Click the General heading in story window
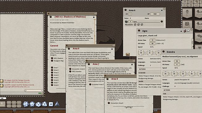The width and height of the screenshot is (202, 113). pyautogui.click(x=54, y=46)
